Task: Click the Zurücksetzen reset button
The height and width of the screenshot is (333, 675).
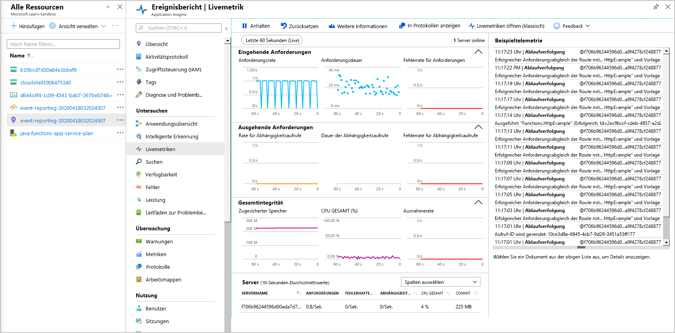Action: click(299, 26)
